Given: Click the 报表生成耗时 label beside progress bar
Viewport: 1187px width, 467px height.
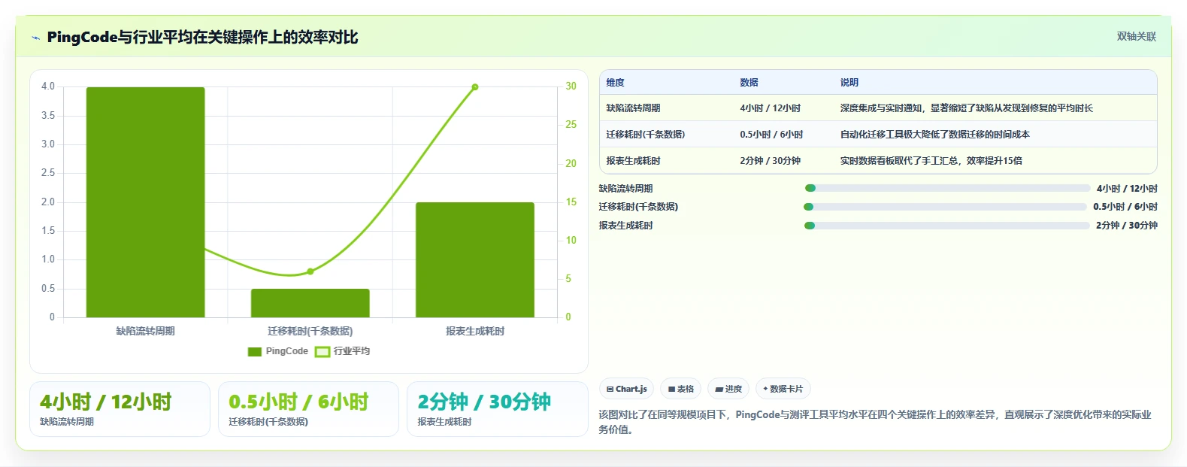Looking at the screenshot, I should pos(625,226).
